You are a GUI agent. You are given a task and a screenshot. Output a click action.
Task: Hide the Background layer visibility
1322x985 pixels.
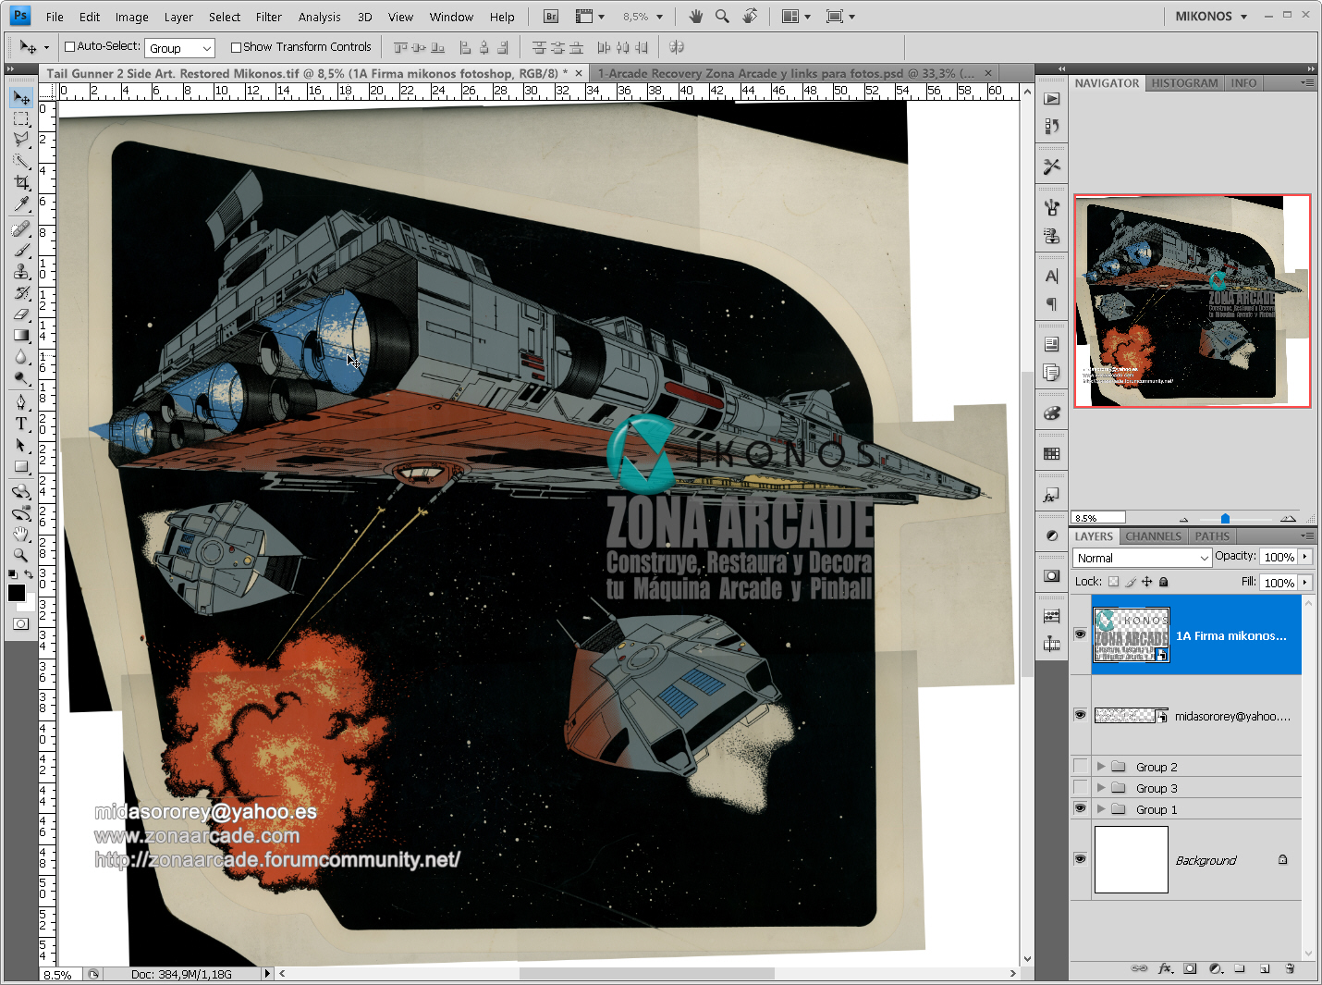1080,859
